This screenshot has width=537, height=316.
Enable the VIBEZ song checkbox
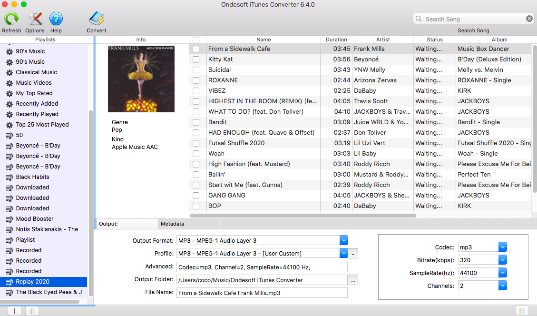click(x=196, y=91)
